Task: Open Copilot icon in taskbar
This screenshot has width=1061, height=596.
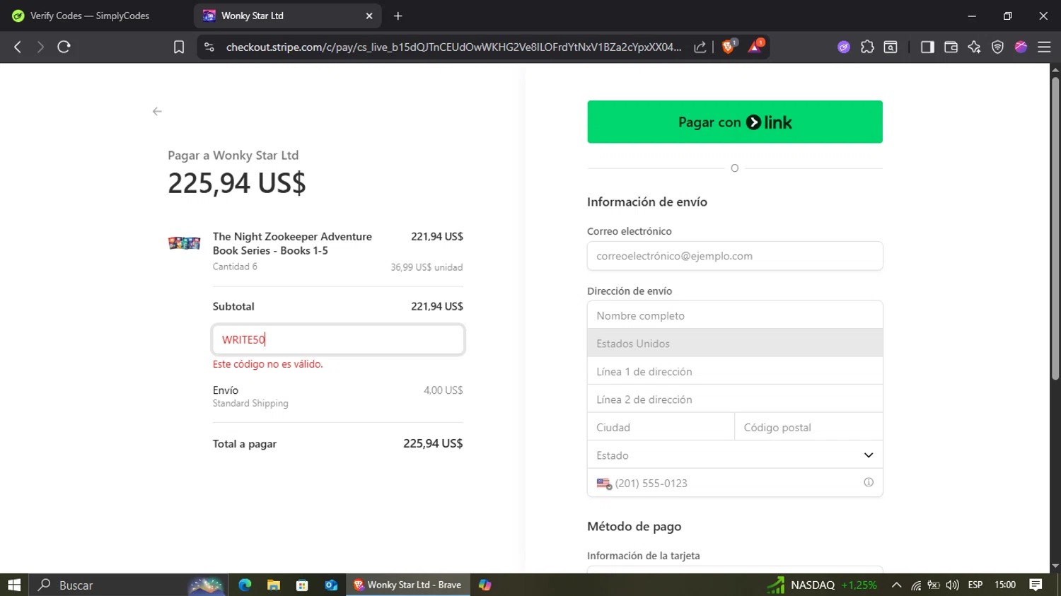Action: (x=485, y=585)
